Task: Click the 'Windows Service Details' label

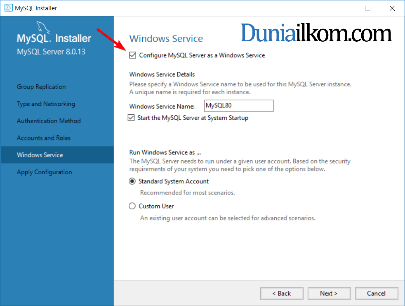Action: (x=162, y=74)
